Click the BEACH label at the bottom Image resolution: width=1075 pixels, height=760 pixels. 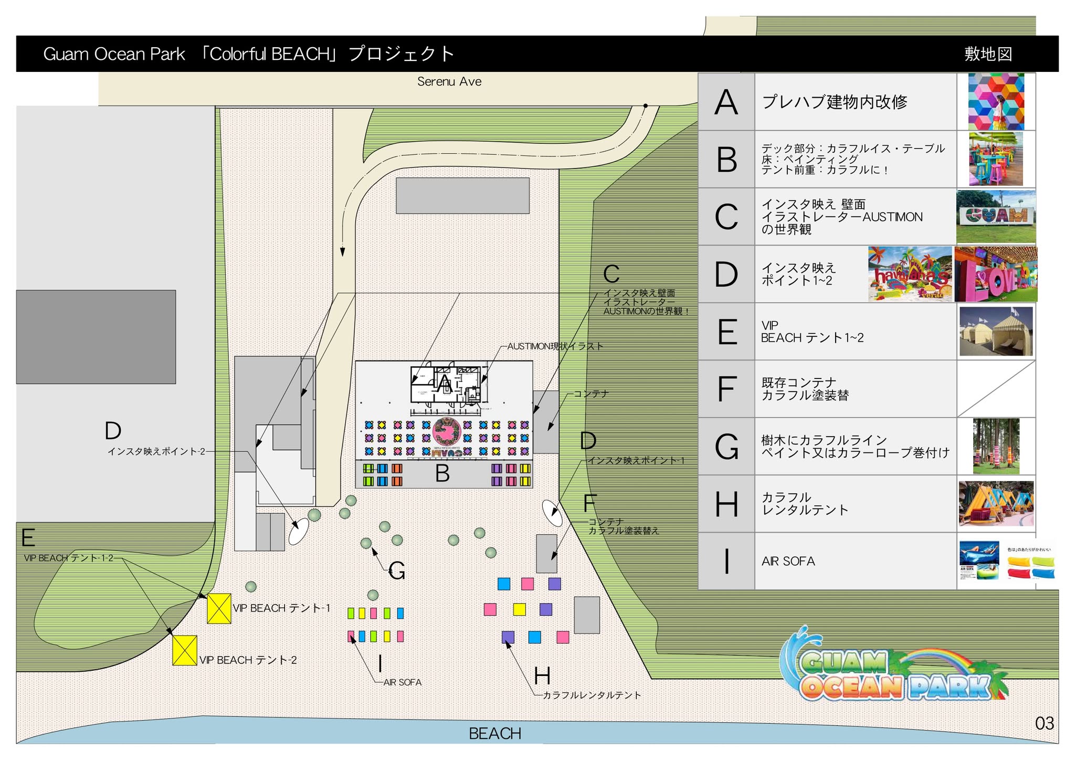point(494,733)
